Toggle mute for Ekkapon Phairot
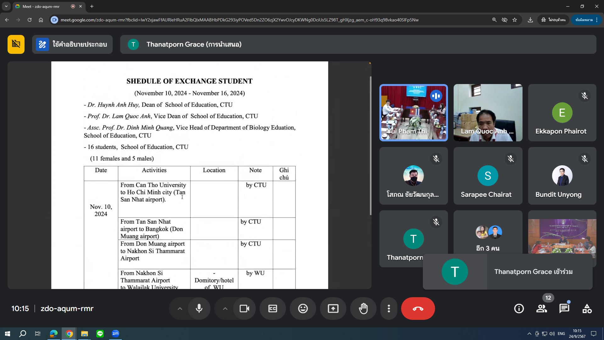The image size is (604, 340). tap(585, 95)
